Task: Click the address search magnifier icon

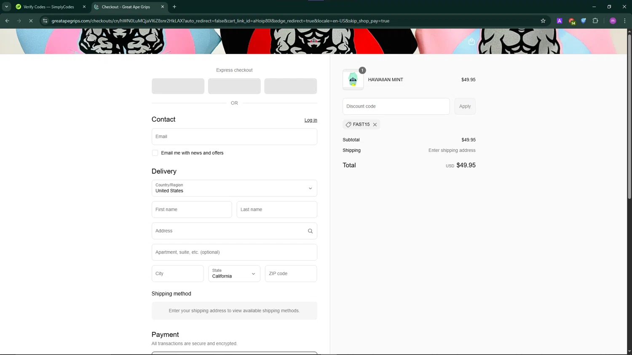Action: click(310, 231)
